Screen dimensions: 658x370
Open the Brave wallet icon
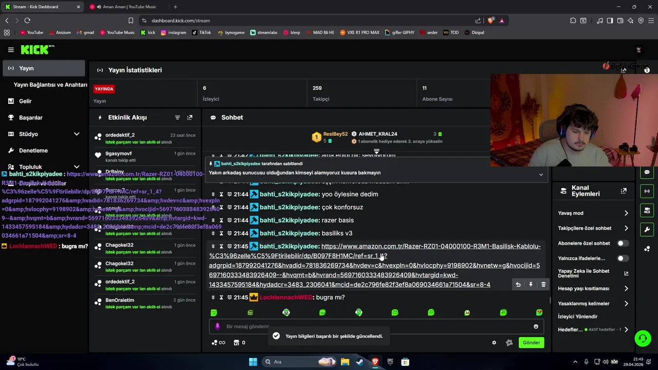point(620,21)
